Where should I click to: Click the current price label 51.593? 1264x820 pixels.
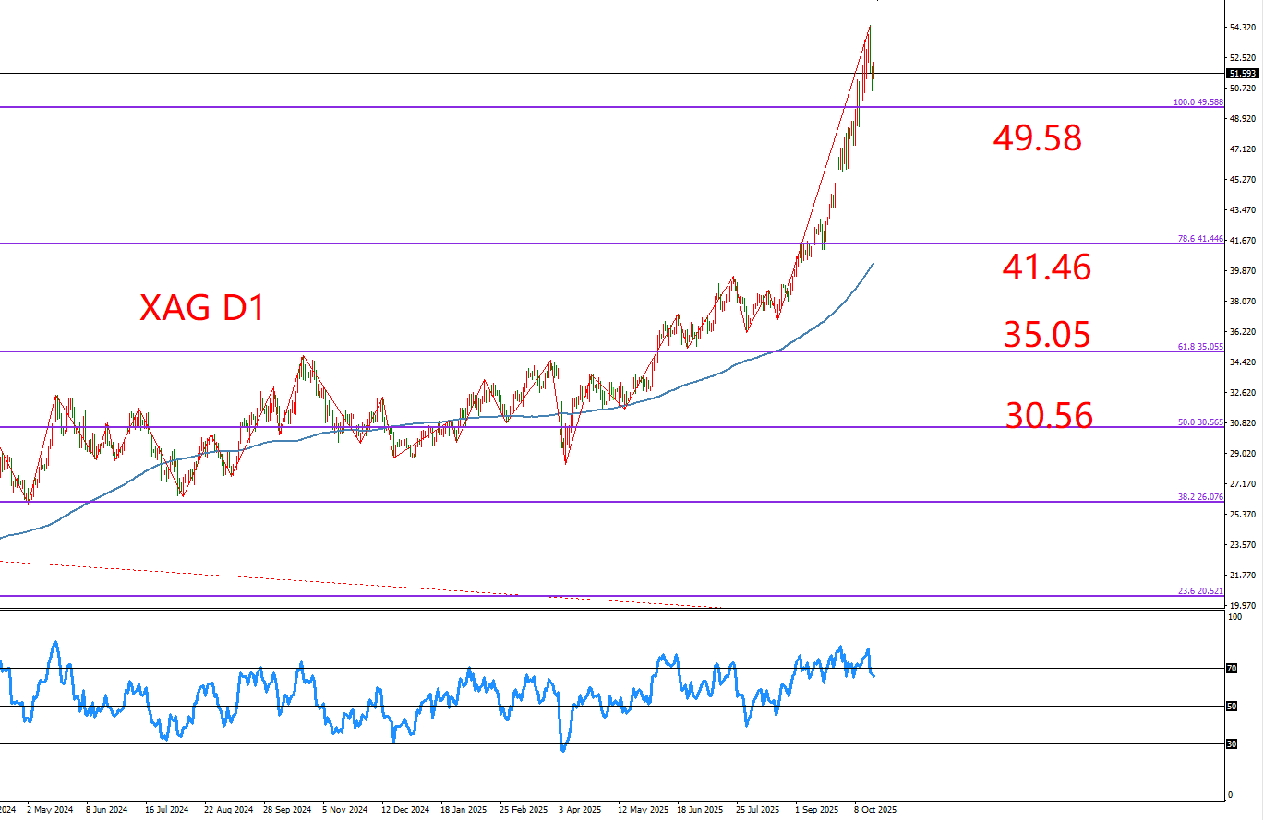(1242, 74)
